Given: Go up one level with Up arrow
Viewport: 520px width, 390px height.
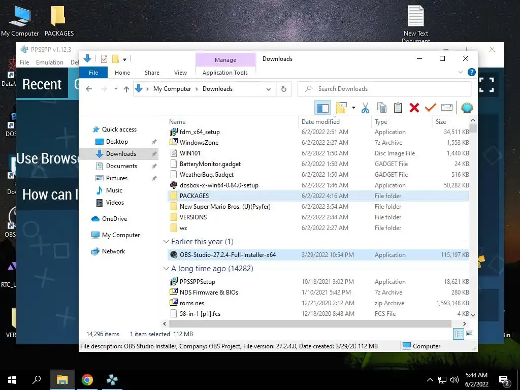Looking at the screenshot, I should click(x=126, y=89).
